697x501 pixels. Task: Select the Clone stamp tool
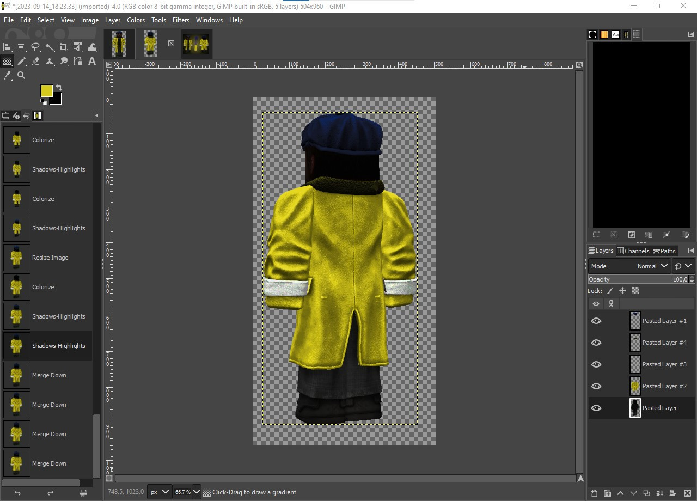(50, 62)
